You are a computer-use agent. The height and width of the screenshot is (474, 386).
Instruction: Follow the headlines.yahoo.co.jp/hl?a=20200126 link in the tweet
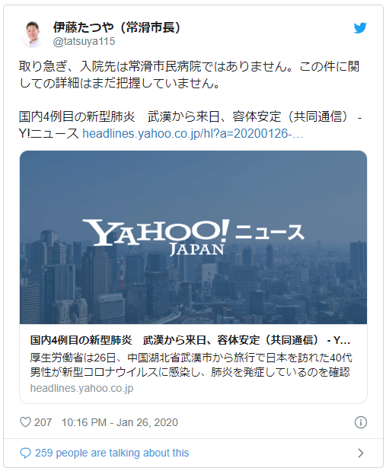[193, 134]
